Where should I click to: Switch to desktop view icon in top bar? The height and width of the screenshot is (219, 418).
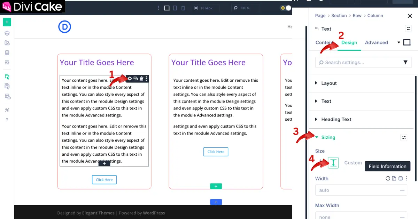point(167,8)
